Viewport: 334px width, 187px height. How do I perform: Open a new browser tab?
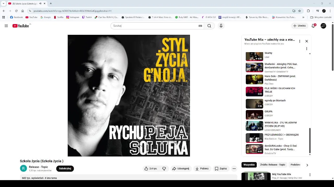coord(51,4)
